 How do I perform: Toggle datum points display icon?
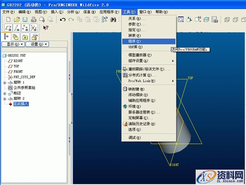[x=25, y=28]
